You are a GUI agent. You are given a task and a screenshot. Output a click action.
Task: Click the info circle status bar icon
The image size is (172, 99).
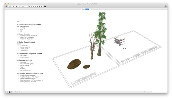click(x=8, y=92)
